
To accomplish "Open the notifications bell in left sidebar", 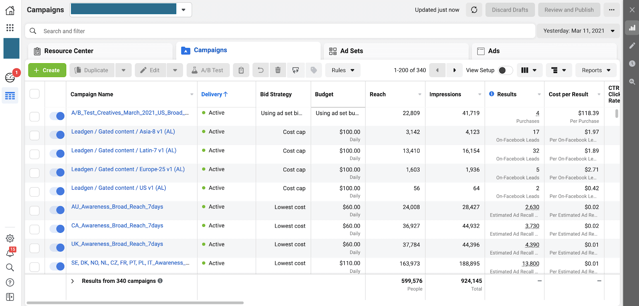I will 10,253.
